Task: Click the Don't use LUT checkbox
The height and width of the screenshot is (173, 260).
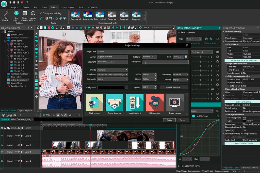Action: [x=202, y=52]
